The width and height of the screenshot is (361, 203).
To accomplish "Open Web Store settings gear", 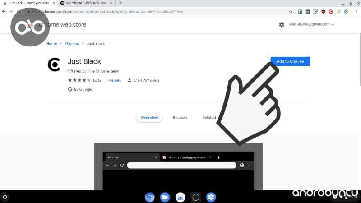I will coord(282,25).
